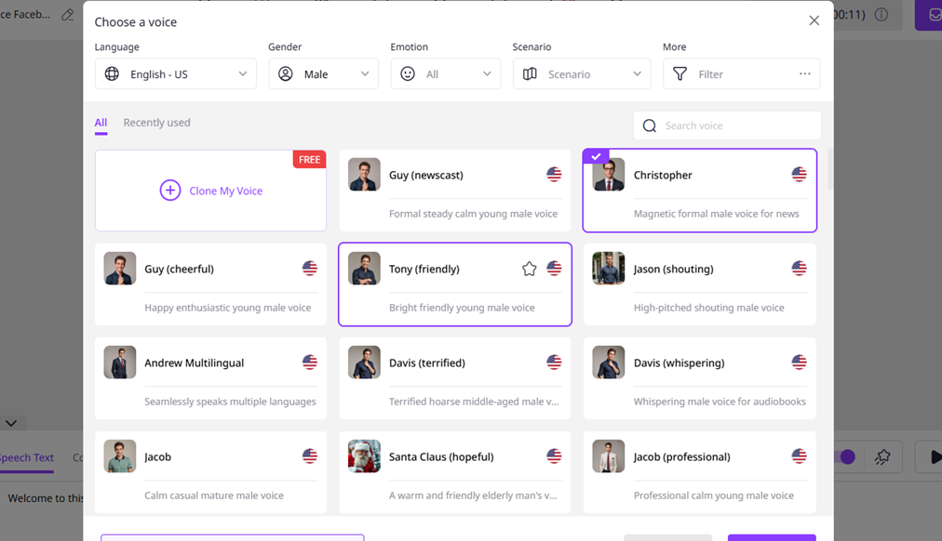Expand the Gender dropdown set to Male
Screen dimensions: 942x541
coord(323,74)
